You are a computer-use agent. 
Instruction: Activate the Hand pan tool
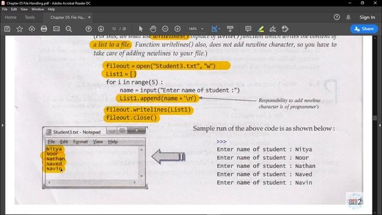click(153, 29)
